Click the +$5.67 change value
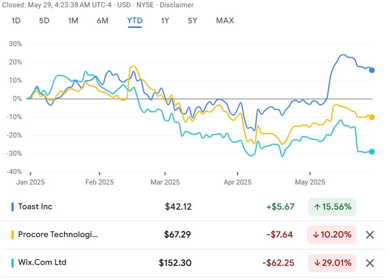This screenshot has width=390, height=280. pos(280,207)
